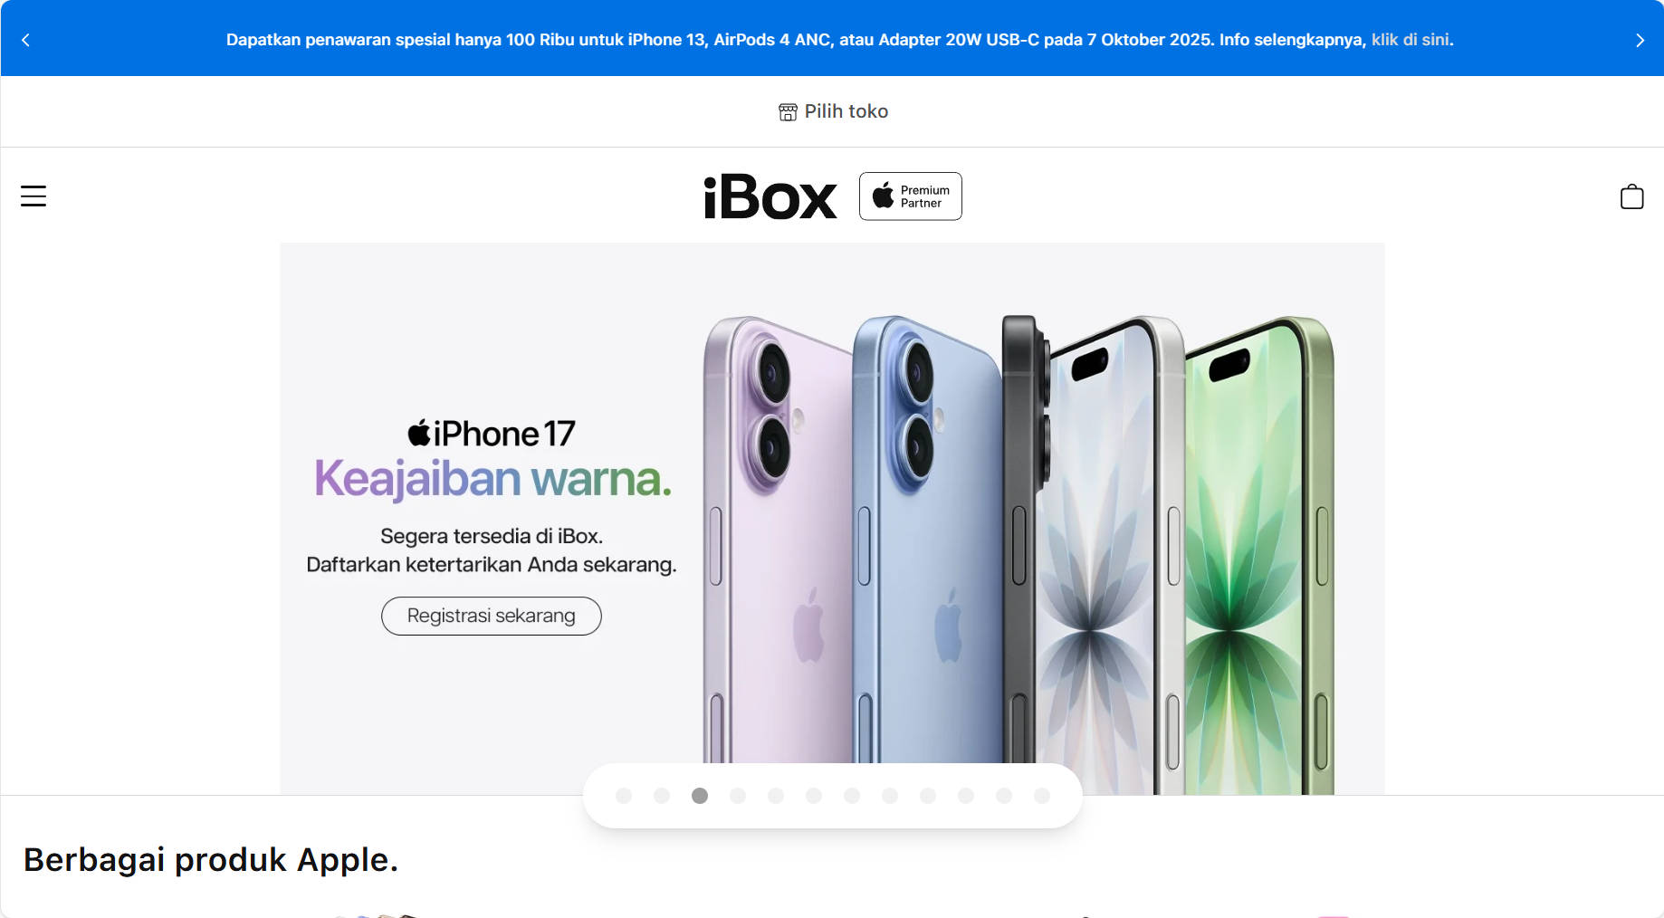Click the iBox logo
Viewport: 1664px width, 918px height.
pos(770,197)
